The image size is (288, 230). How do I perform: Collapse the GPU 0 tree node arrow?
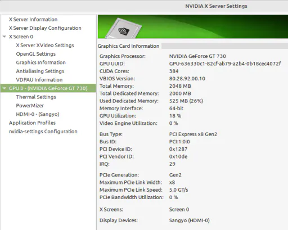(x=4, y=88)
